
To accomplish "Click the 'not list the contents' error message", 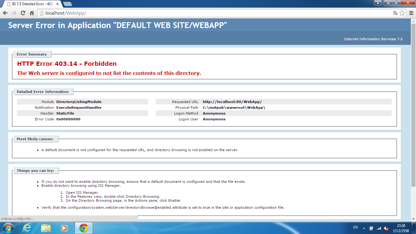I will point(109,73).
